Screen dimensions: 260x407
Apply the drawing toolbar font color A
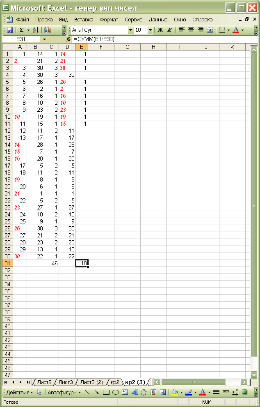point(203,392)
